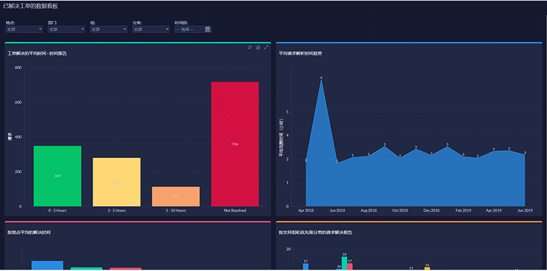Open the 分类 filter dropdown

pyautogui.click(x=150, y=30)
